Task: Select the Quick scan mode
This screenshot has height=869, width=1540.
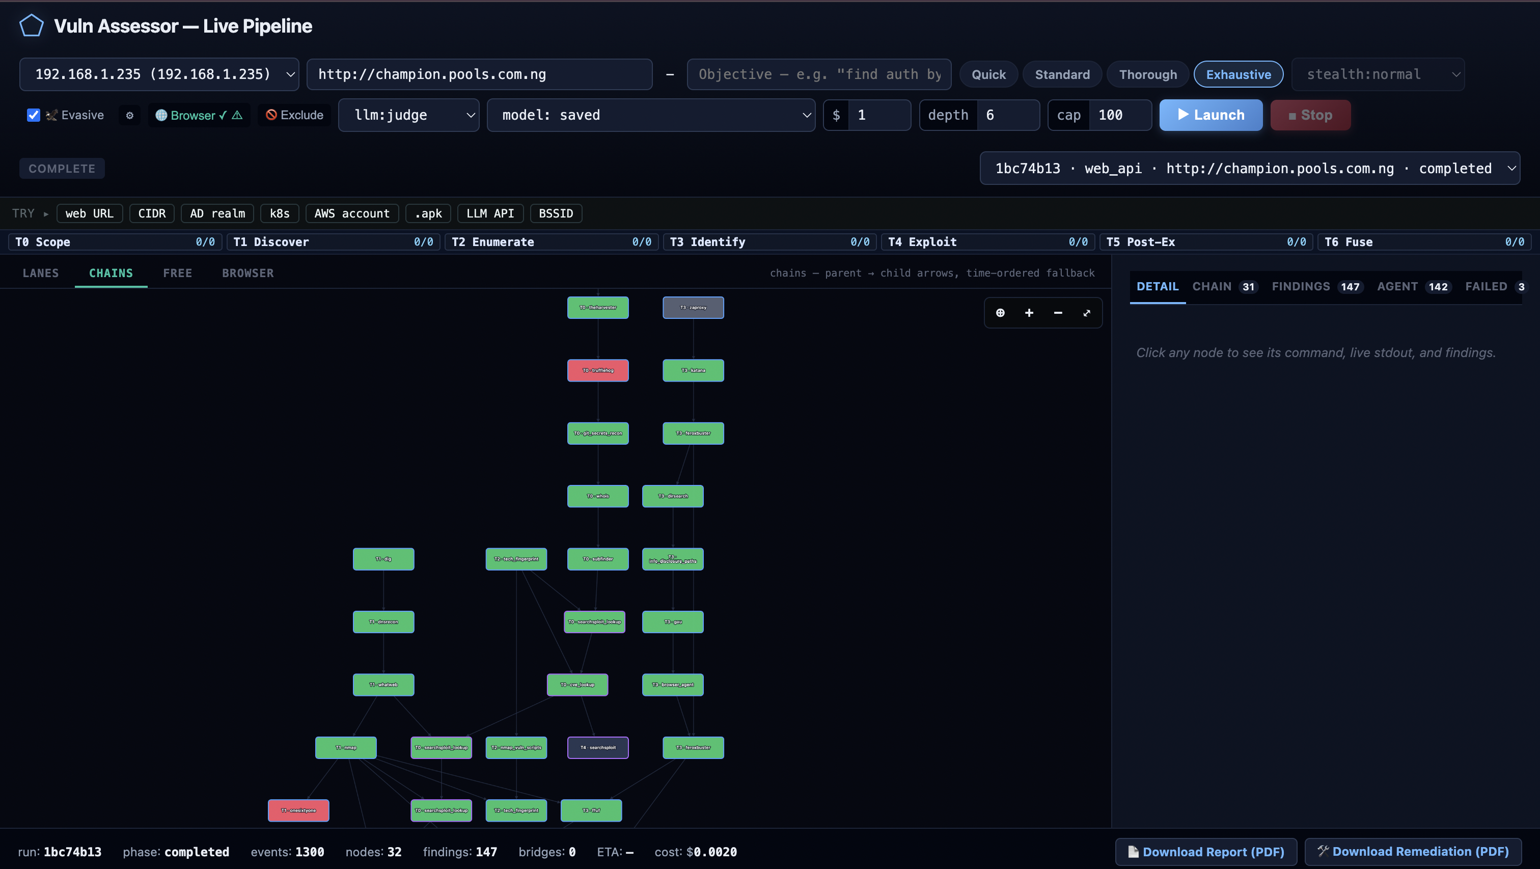Action: click(x=988, y=74)
